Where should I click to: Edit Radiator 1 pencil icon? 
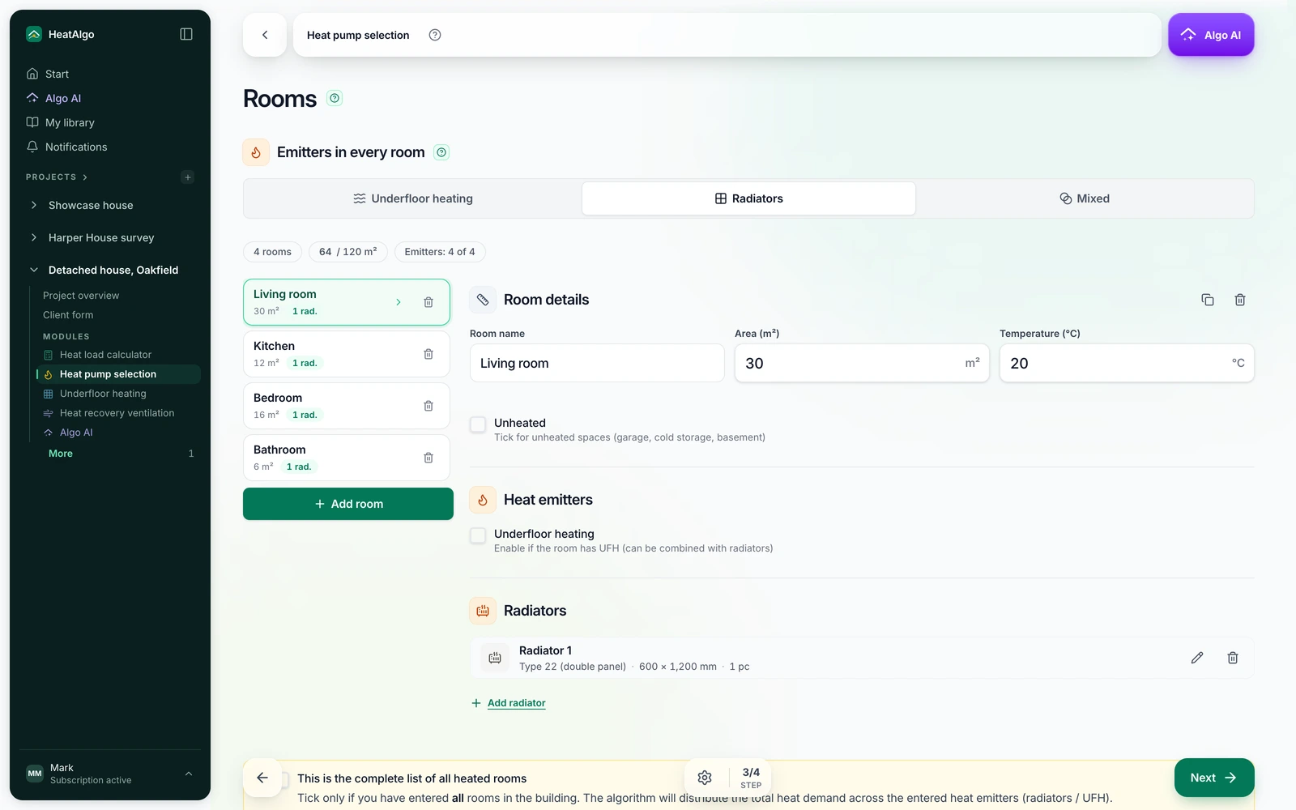(1197, 658)
